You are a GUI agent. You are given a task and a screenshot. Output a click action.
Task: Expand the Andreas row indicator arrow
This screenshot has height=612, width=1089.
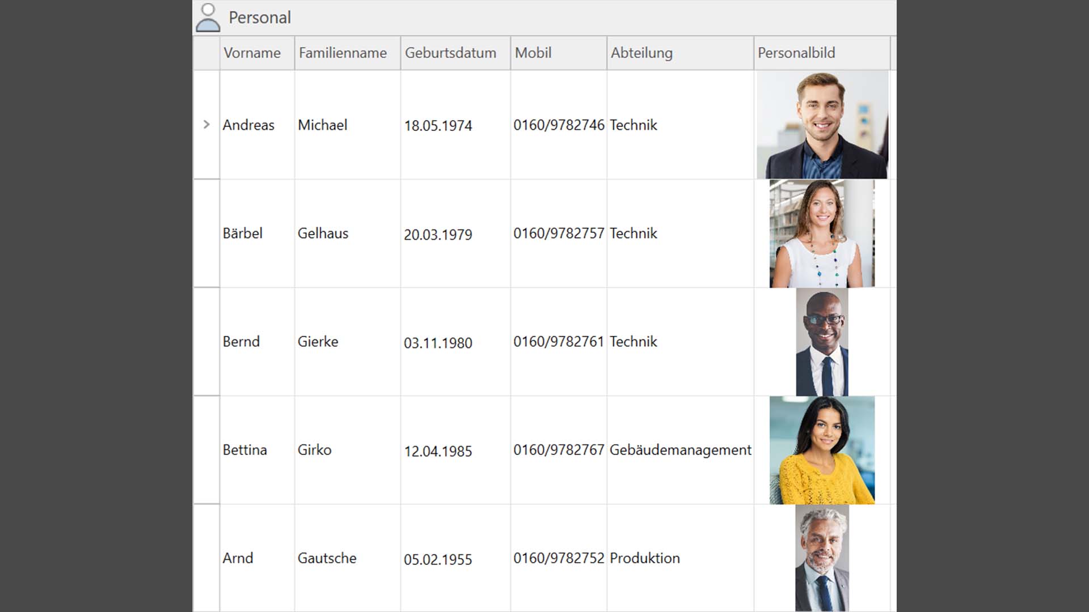point(206,125)
